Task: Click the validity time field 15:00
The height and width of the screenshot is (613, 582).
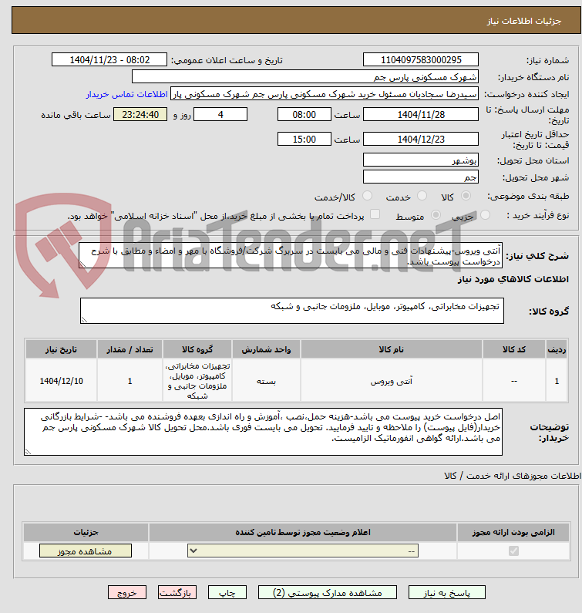Action: tap(304, 139)
